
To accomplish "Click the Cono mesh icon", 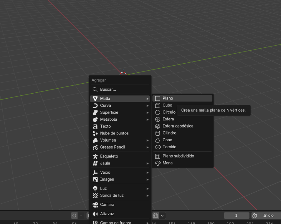I will point(157,140).
